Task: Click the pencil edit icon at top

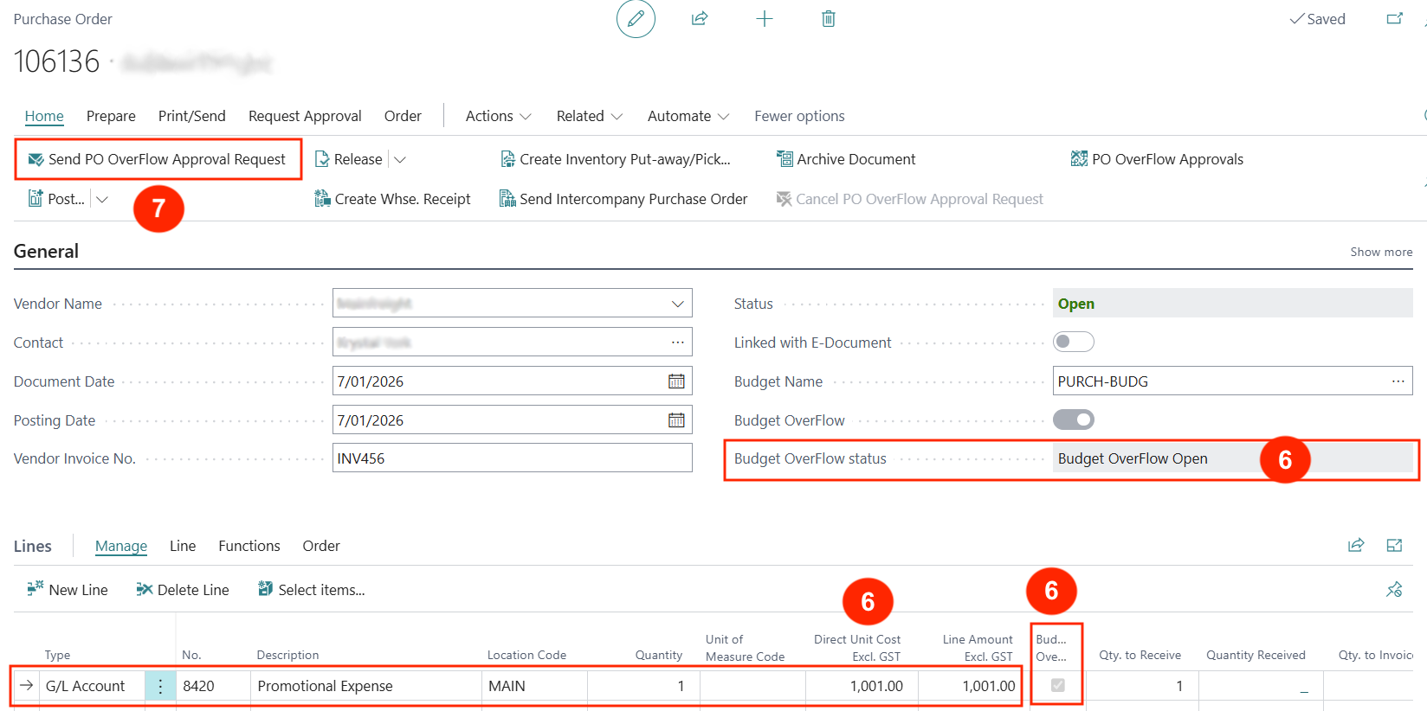Action: pos(636,19)
